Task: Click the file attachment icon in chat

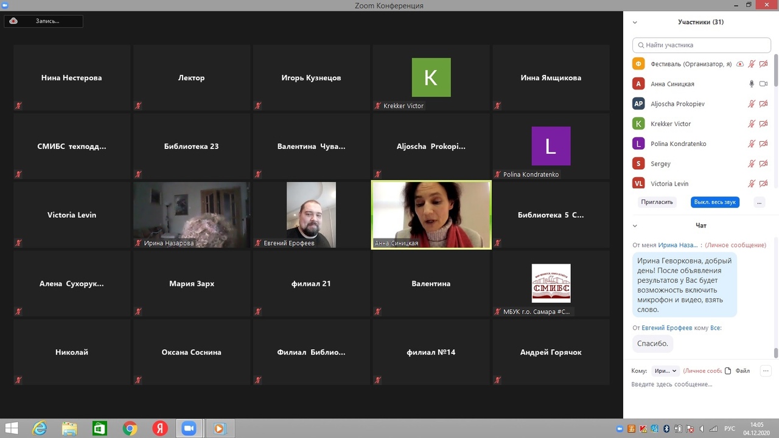Action: (728, 371)
